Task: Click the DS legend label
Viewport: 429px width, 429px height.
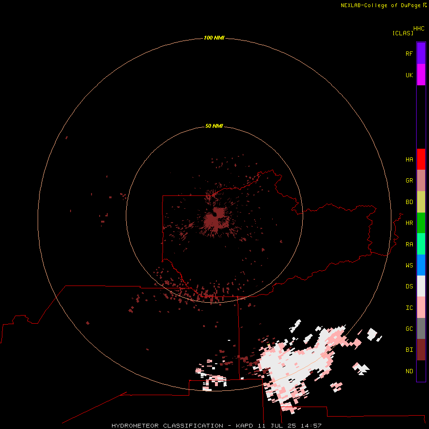Action: pyautogui.click(x=409, y=286)
